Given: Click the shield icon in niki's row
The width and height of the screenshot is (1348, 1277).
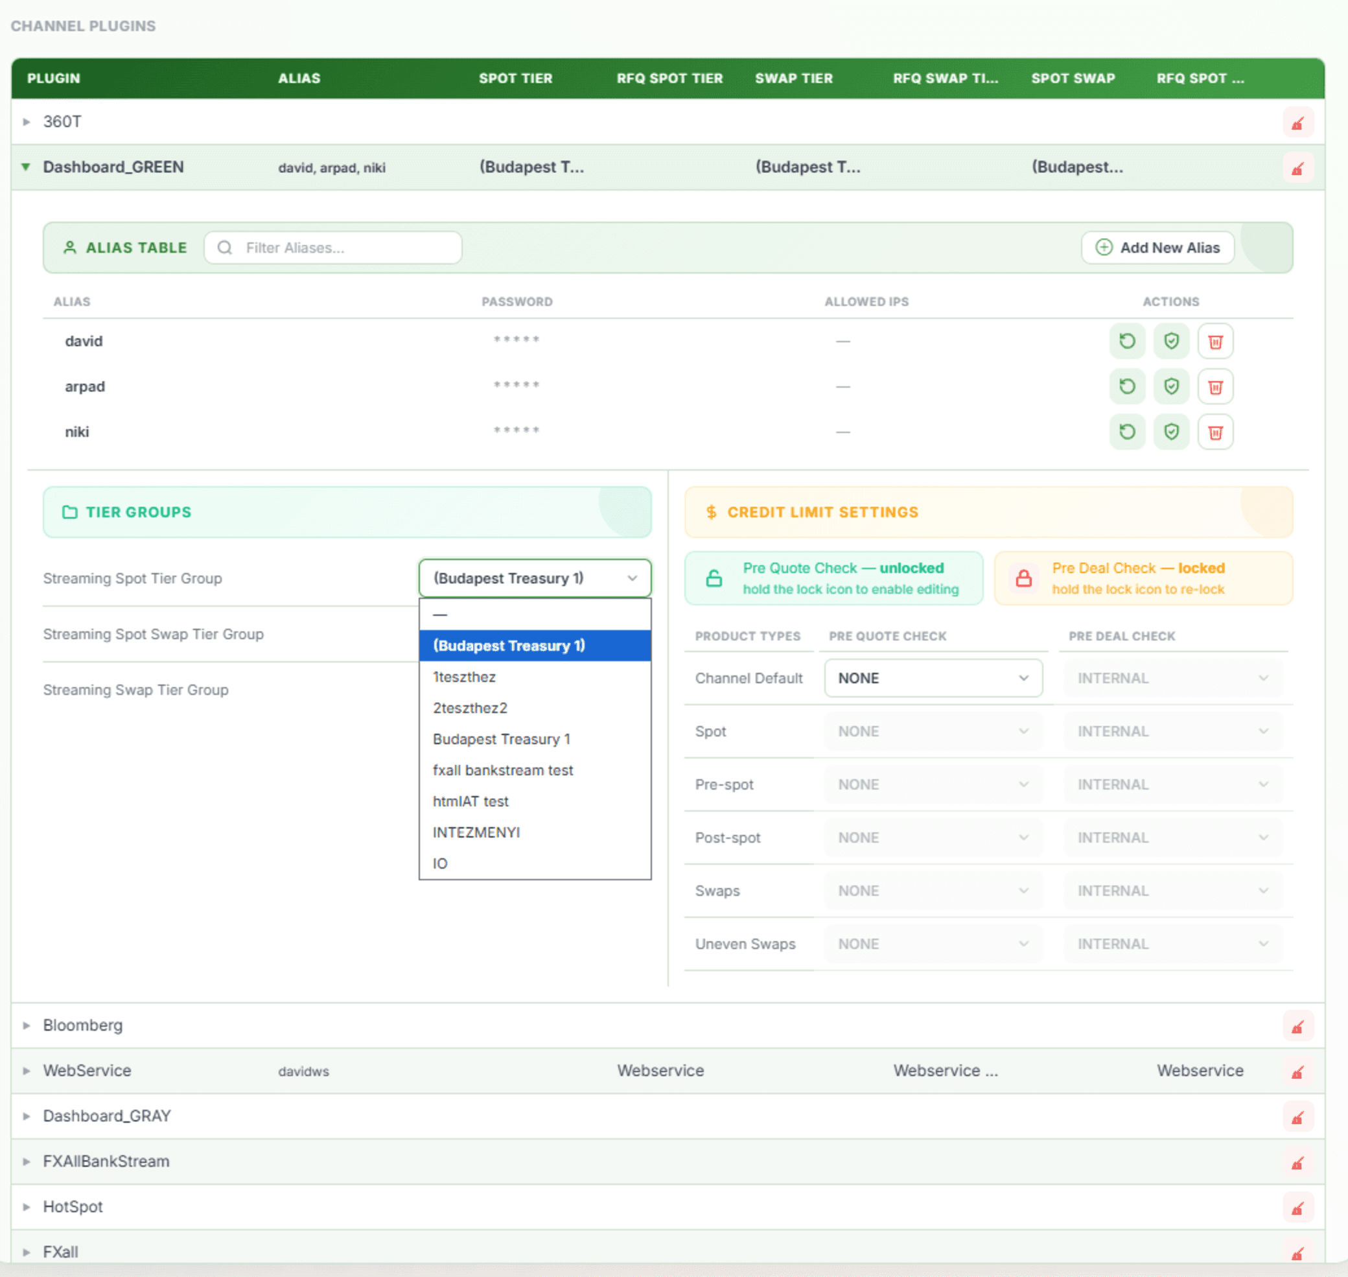Looking at the screenshot, I should pos(1171,432).
